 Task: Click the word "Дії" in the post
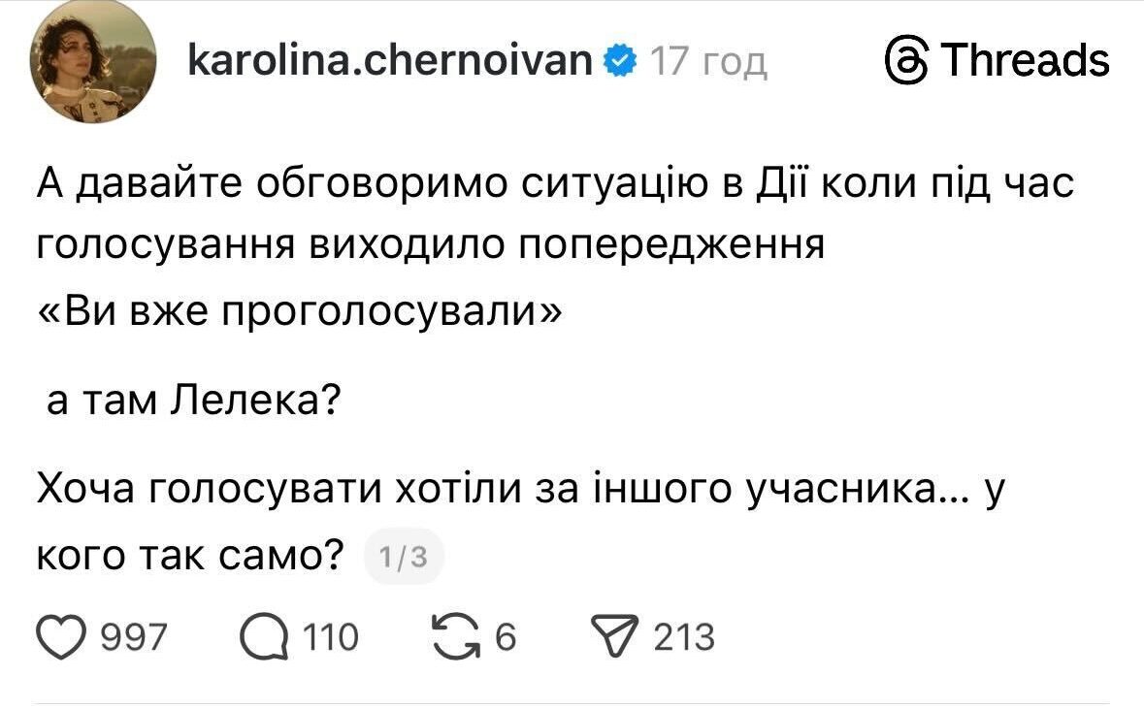tap(780, 183)
